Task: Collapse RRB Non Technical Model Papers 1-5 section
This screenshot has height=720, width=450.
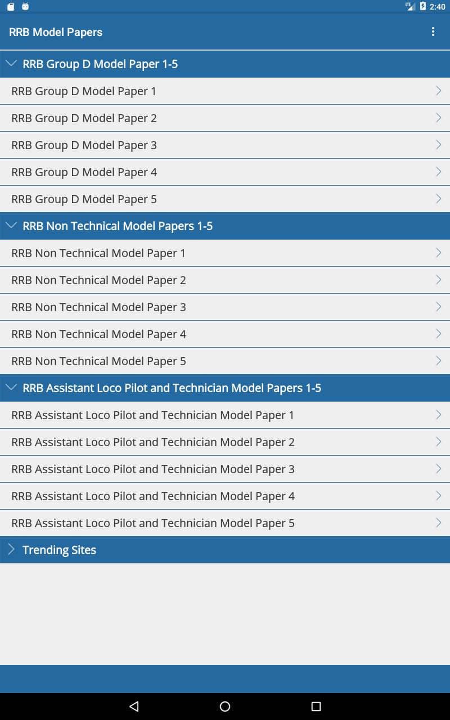Action: (x=225, y=226)
